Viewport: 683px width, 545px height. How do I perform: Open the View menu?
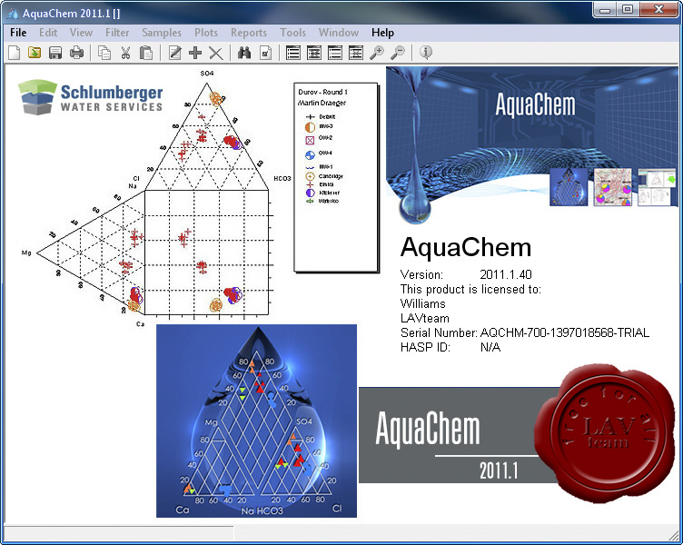(81, 33)
